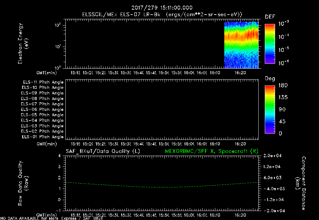The width and height of the screenshot is (319, 220).
Task: Click 16:10 time label under the bottom panel
Action: point(215,215)
